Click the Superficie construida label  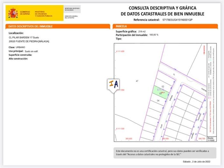[20, 55]
